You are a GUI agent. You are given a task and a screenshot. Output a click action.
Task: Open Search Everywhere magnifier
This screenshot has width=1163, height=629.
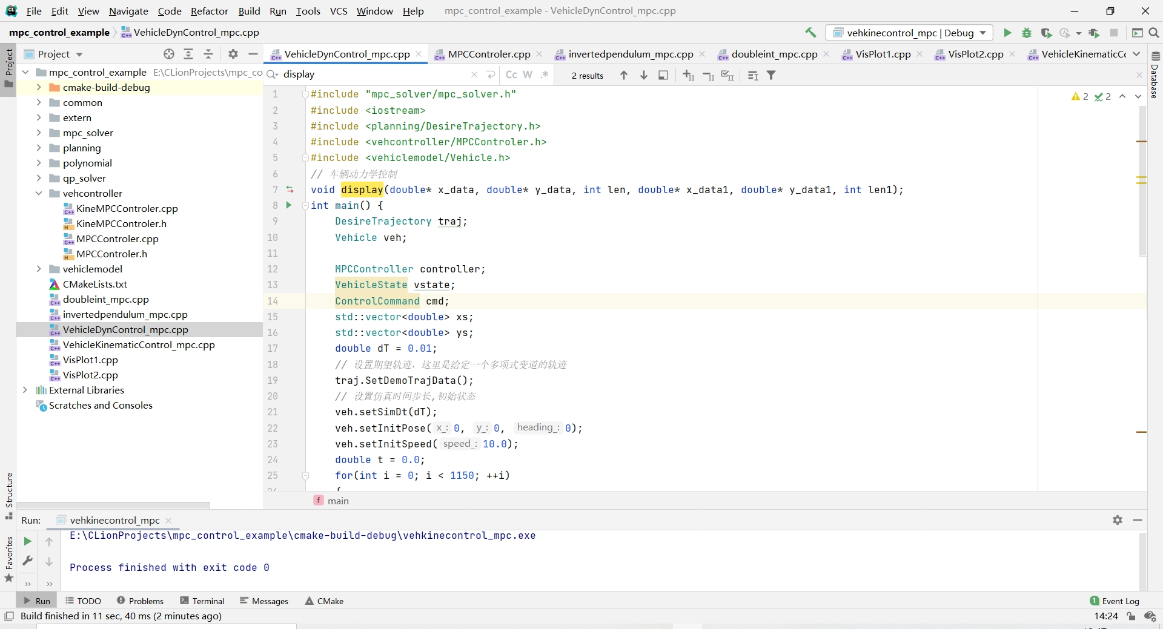point(1154,33)
